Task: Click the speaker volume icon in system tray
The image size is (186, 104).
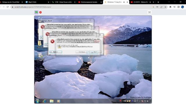Action: point(148,101)
